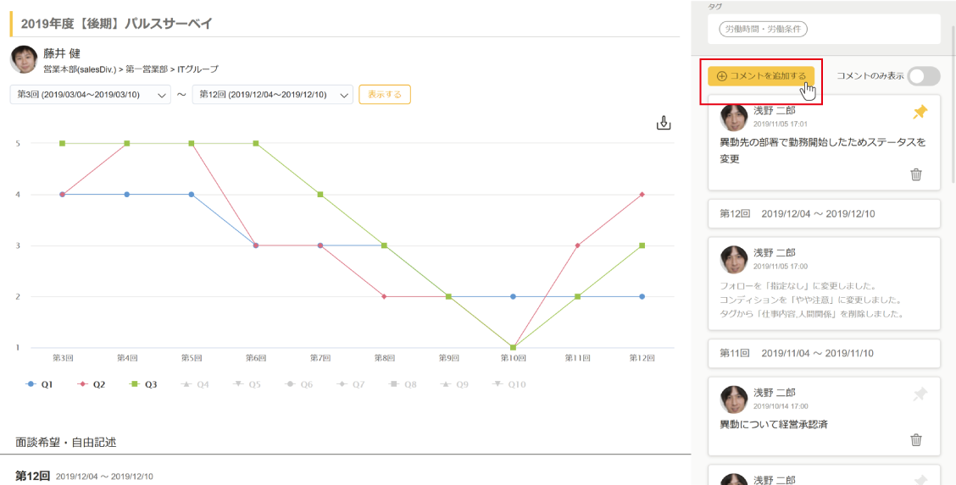956x485 pixels.
Task: Click 浅野 二郎 avatar on top comment
Action: tap(733, 117)
